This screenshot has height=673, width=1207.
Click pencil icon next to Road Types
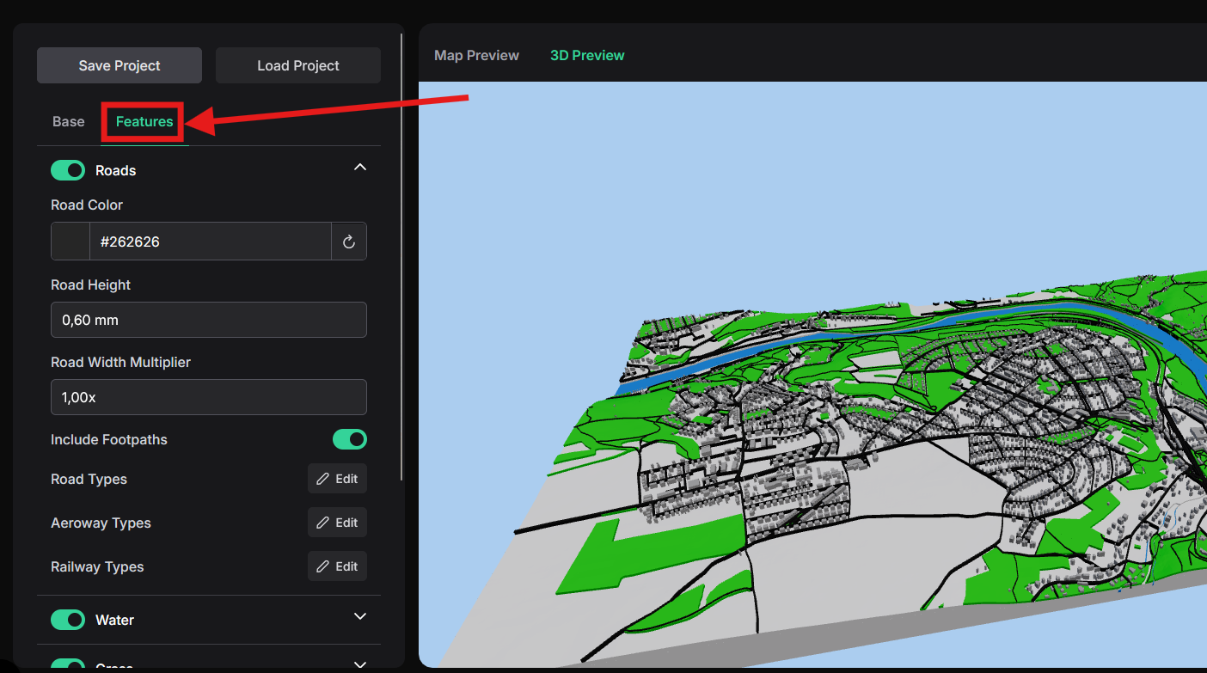323,479
